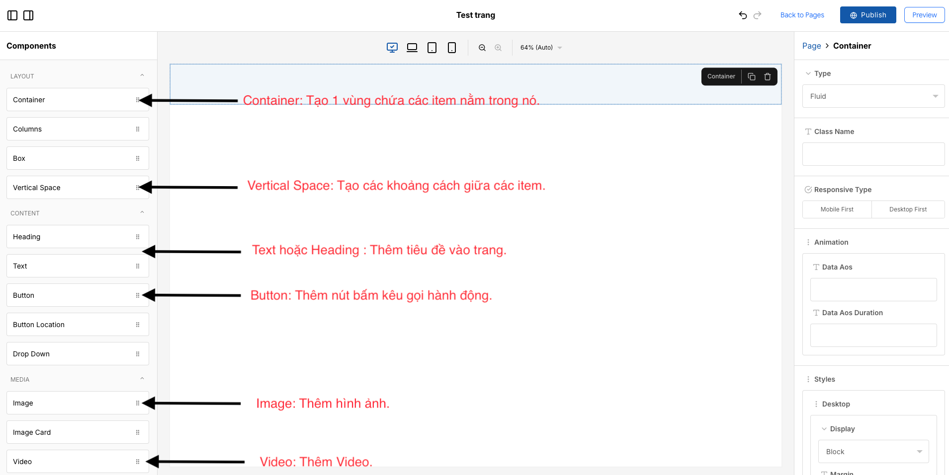The height and width of the screenshot is (475, 949).
Task: Click the undo arrow icon
Action: click(743, 15)
